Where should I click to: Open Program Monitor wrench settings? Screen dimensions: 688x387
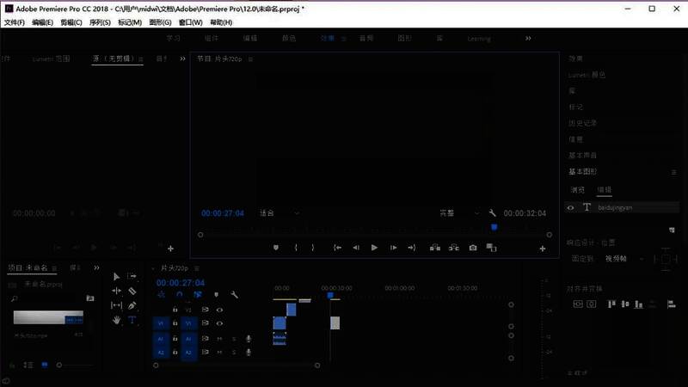click(x=493, y=213)
